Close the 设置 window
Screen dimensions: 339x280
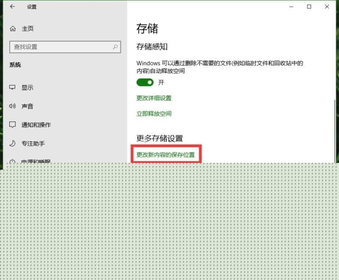tap(327, 7)
